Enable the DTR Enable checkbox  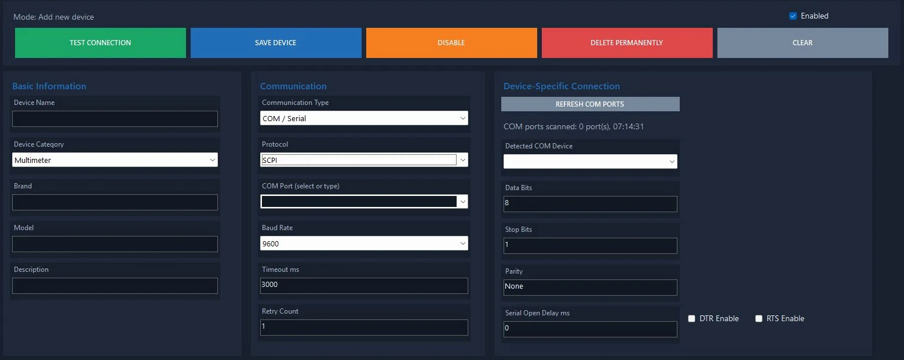692,318
